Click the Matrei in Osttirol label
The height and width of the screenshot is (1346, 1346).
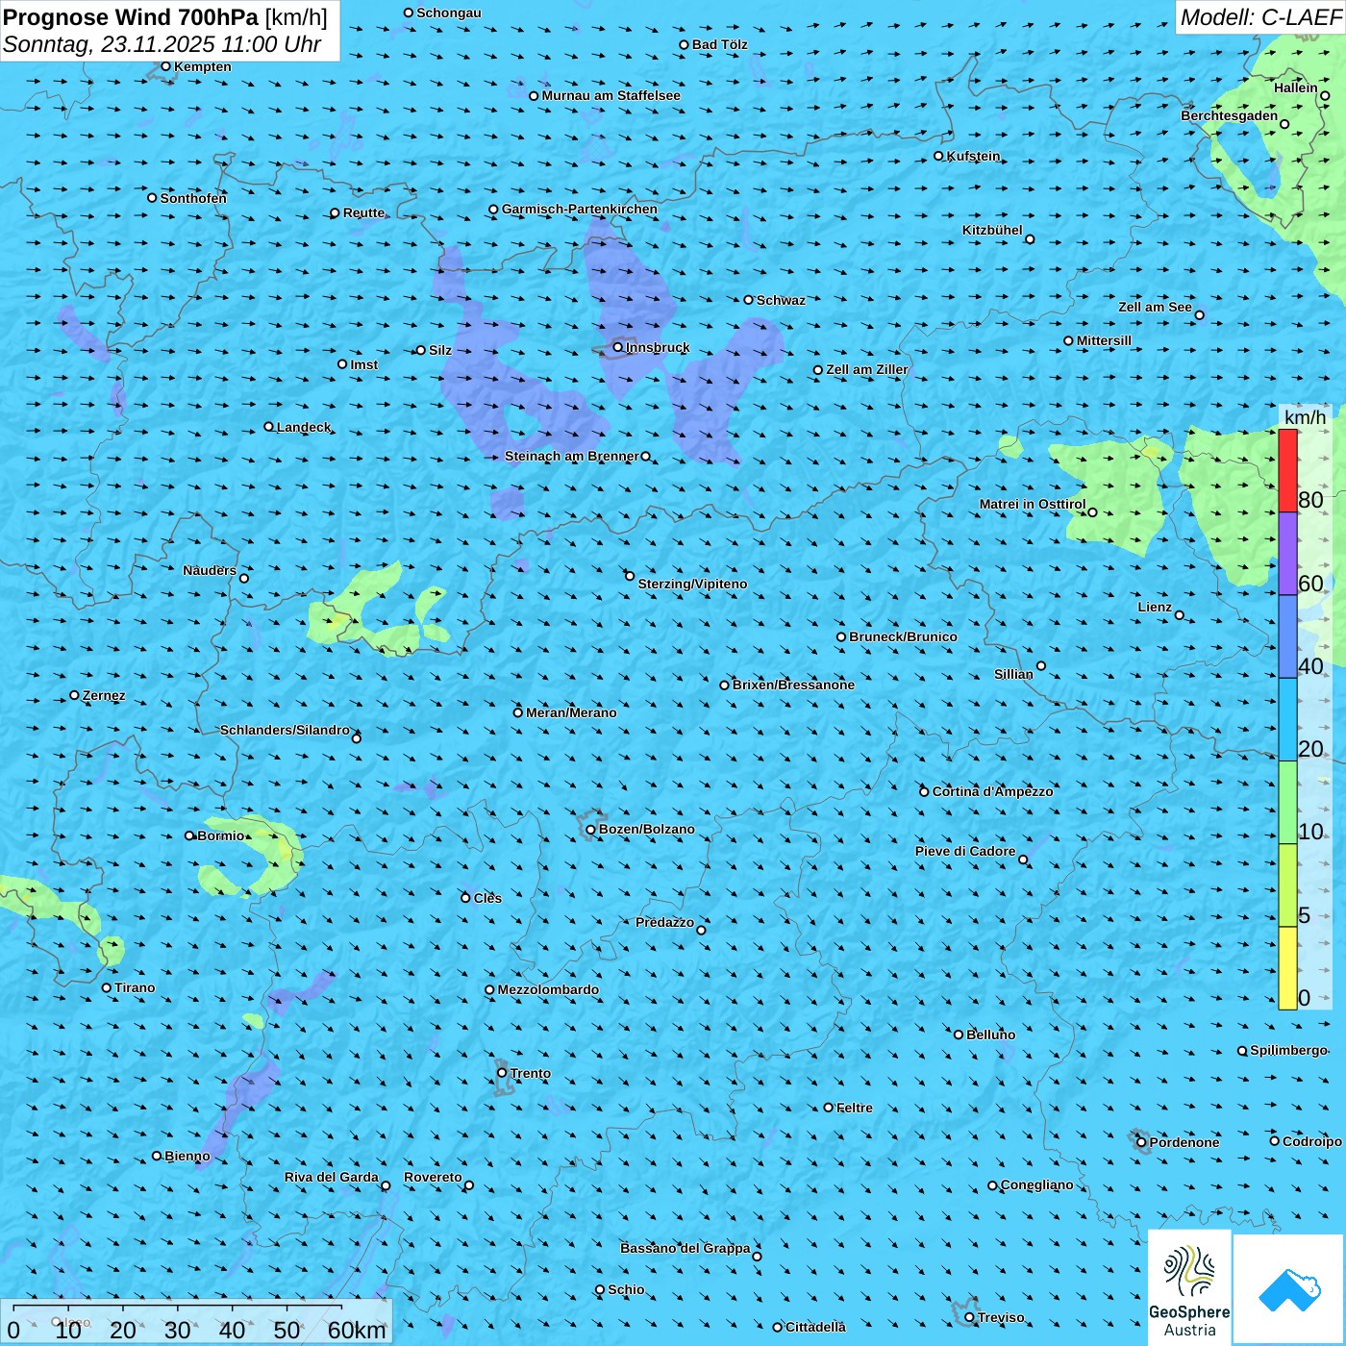[x=1033, y=504]
